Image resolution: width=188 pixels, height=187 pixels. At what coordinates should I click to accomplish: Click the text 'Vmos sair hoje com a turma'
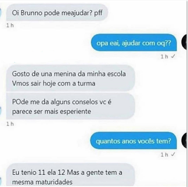[x=54, y=83]
